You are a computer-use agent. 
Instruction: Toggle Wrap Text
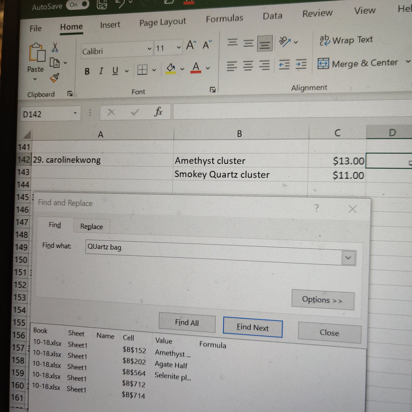point(346,40)
